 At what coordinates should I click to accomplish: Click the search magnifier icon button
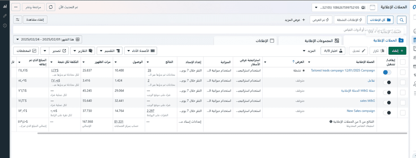click(402, 20)
